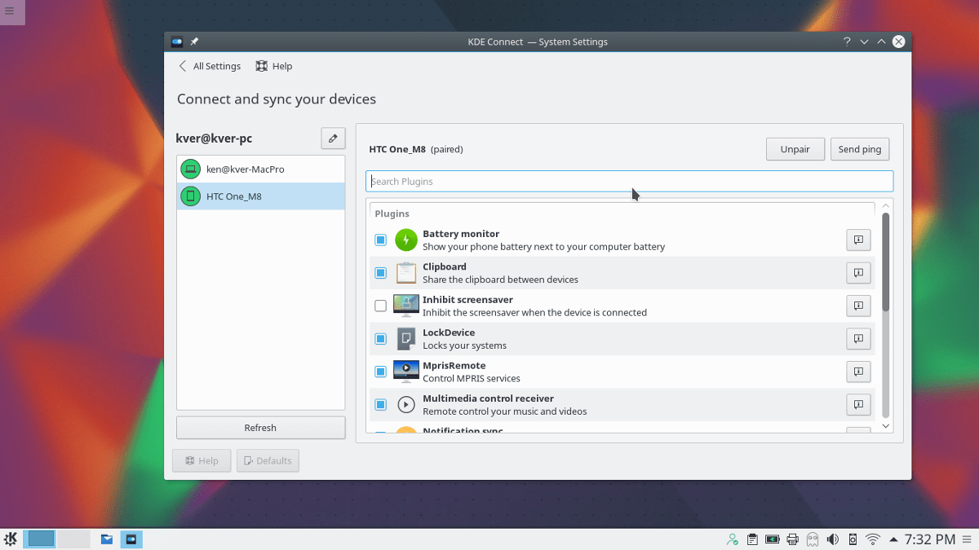Expand the hidden system tray icons arrow
The image size is (979, 550).
(x=893, y=539)
